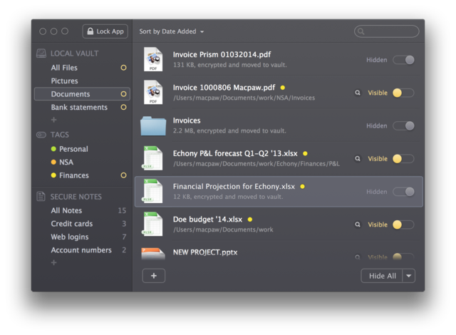Click the yellow tag dot on Doe budget '14.xlsx
456x335 pixels.
(x=250, y=220)
